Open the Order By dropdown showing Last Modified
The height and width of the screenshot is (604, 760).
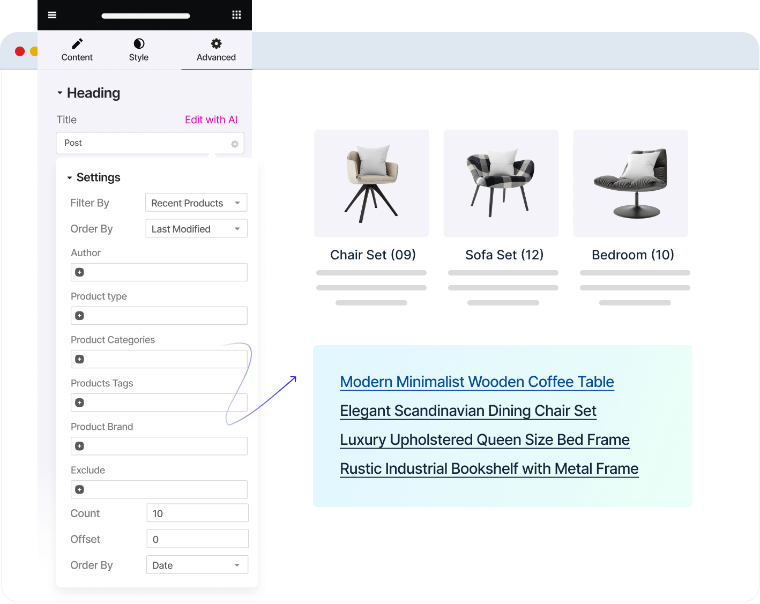(x=196, y=228)
